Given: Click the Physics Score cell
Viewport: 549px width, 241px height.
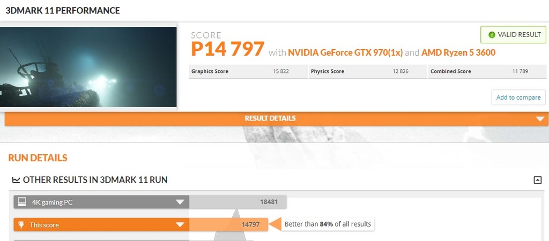Looking at the screenshot, I should coord(367,71).
